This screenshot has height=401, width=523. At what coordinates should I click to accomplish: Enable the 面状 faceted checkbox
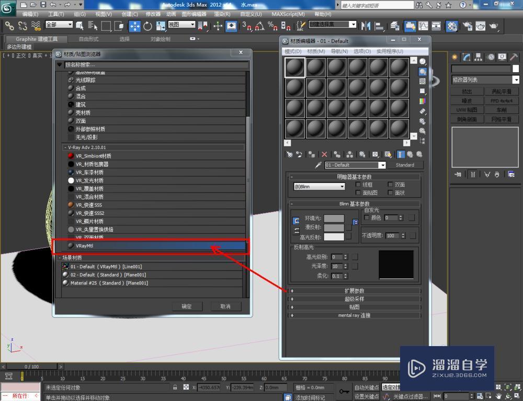(390, 193)
